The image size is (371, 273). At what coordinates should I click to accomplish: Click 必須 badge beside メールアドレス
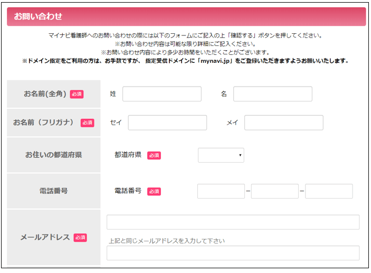point(80,238)
